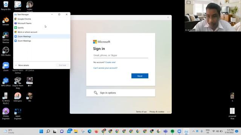Open WPS Office desktop shortcut
Image resolution: width=241 pixels, height=135 pixels.
tap(6, 82)
